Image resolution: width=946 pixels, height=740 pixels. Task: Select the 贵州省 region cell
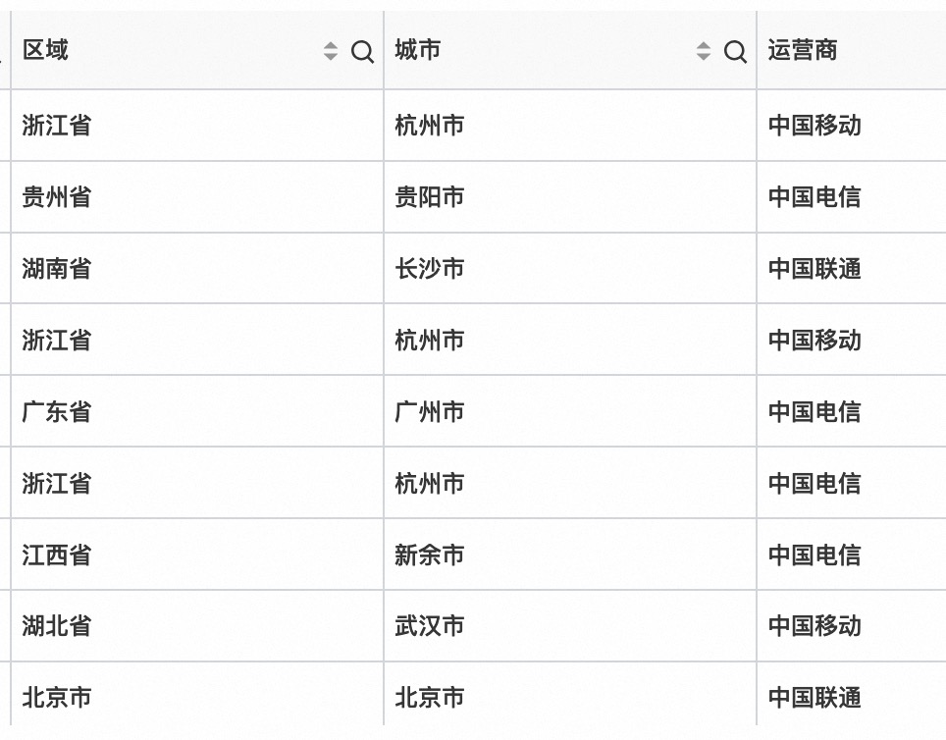pos(197,196)
